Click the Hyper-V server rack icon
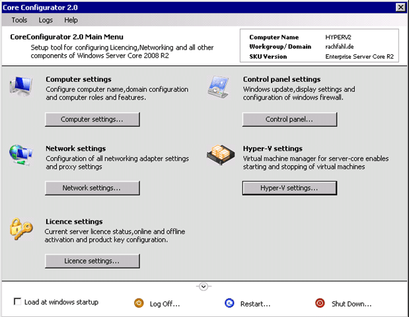The image size is (409, 317). point(221,155)
